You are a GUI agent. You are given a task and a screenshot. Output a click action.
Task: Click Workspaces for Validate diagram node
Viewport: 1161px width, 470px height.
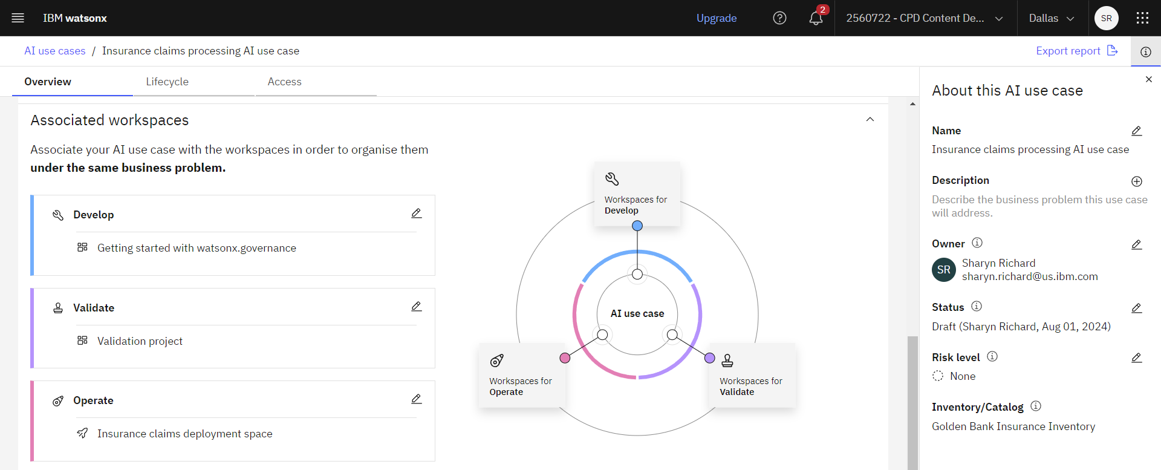coord(752,376)
